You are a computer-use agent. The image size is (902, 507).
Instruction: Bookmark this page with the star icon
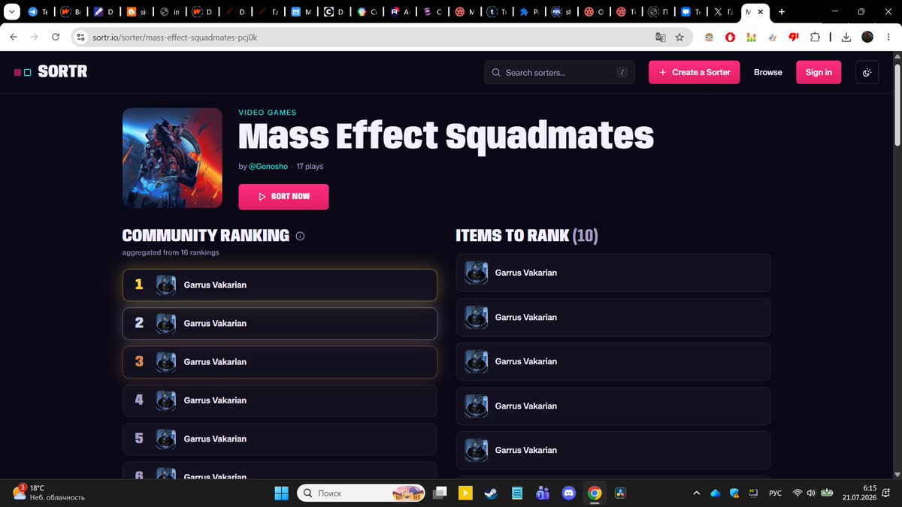coord(680,37)
